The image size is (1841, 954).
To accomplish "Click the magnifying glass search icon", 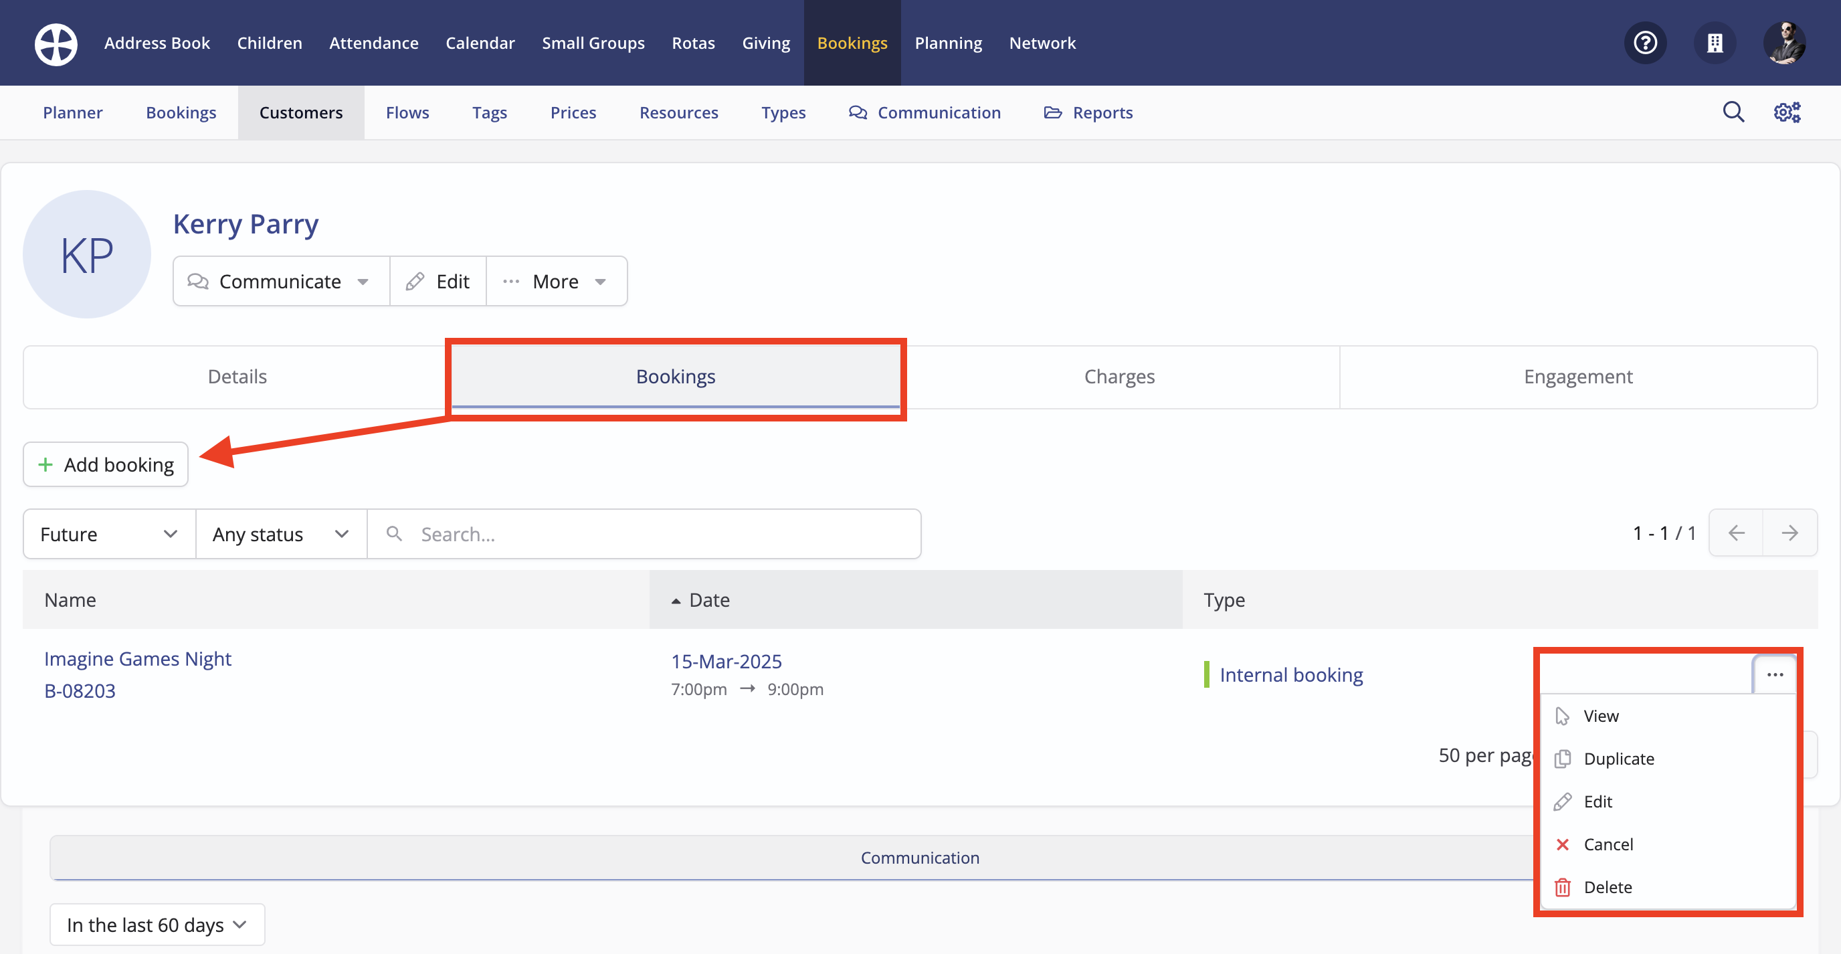I will coord(1733,112).
